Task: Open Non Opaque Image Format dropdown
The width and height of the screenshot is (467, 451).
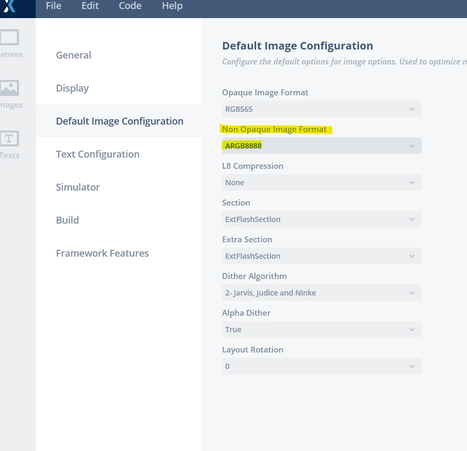Action: 322,146
